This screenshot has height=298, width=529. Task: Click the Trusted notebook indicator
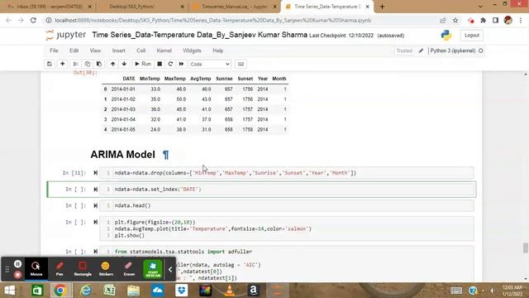[404, 50]
